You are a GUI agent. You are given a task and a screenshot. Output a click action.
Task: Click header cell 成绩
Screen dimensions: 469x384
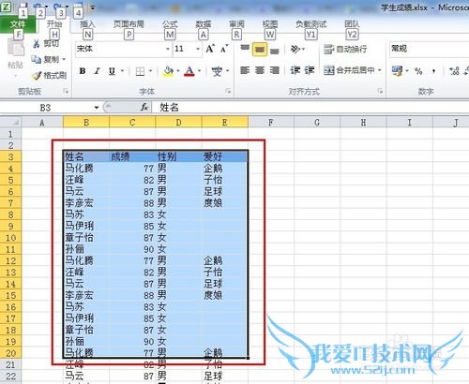(x=132, y=156)
